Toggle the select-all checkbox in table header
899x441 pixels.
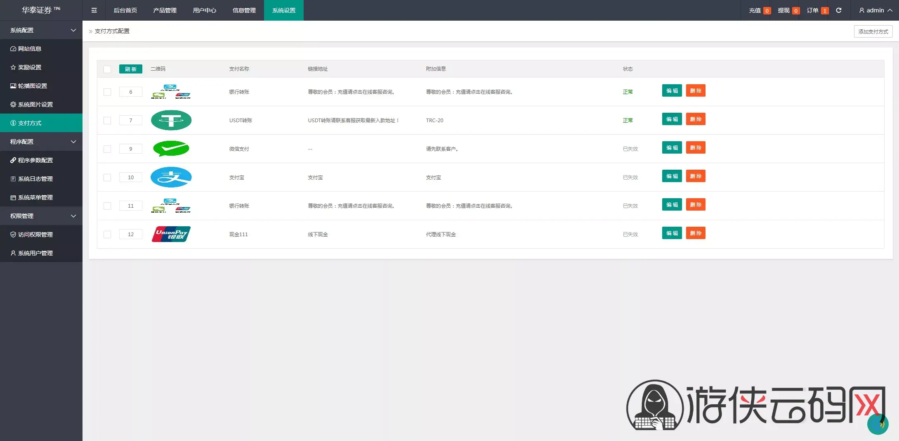click(107, 69)
